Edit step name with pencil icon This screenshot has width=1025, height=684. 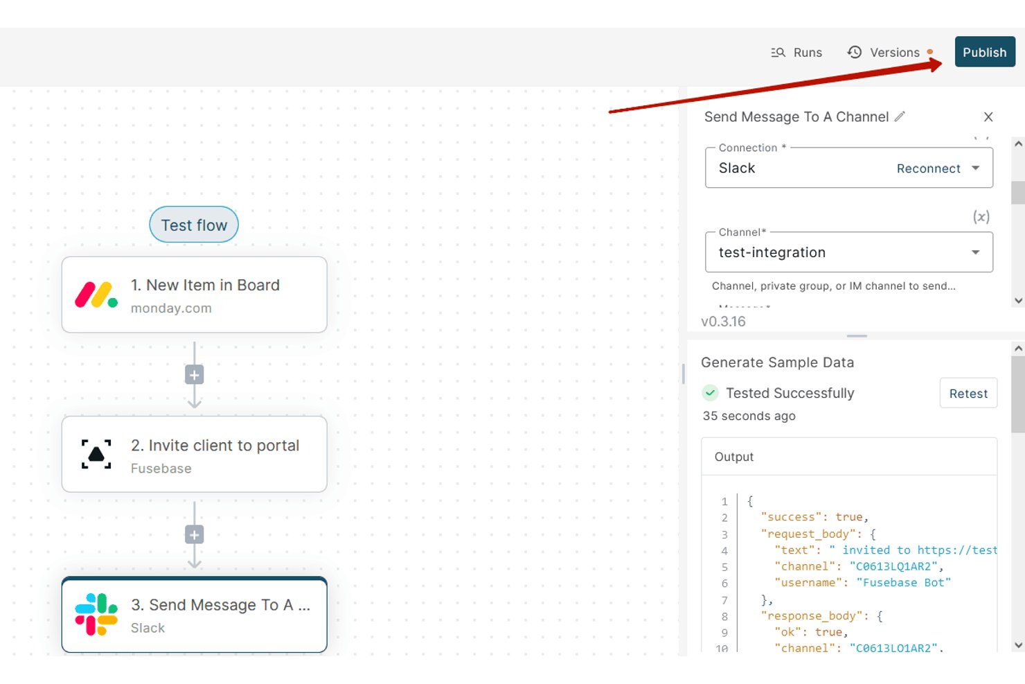coord(900,116)
